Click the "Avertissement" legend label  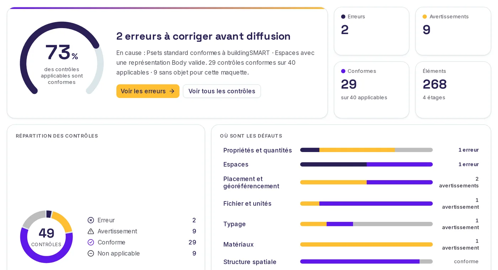[117, 231]
